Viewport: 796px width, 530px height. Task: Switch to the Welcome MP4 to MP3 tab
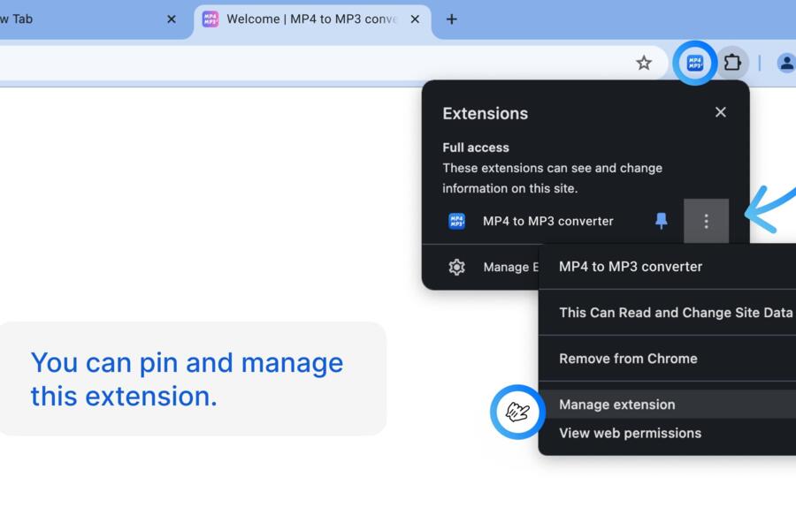312,20
